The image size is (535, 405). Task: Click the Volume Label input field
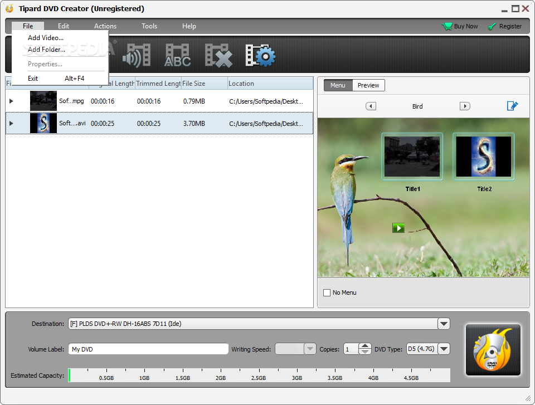point(148,349)
